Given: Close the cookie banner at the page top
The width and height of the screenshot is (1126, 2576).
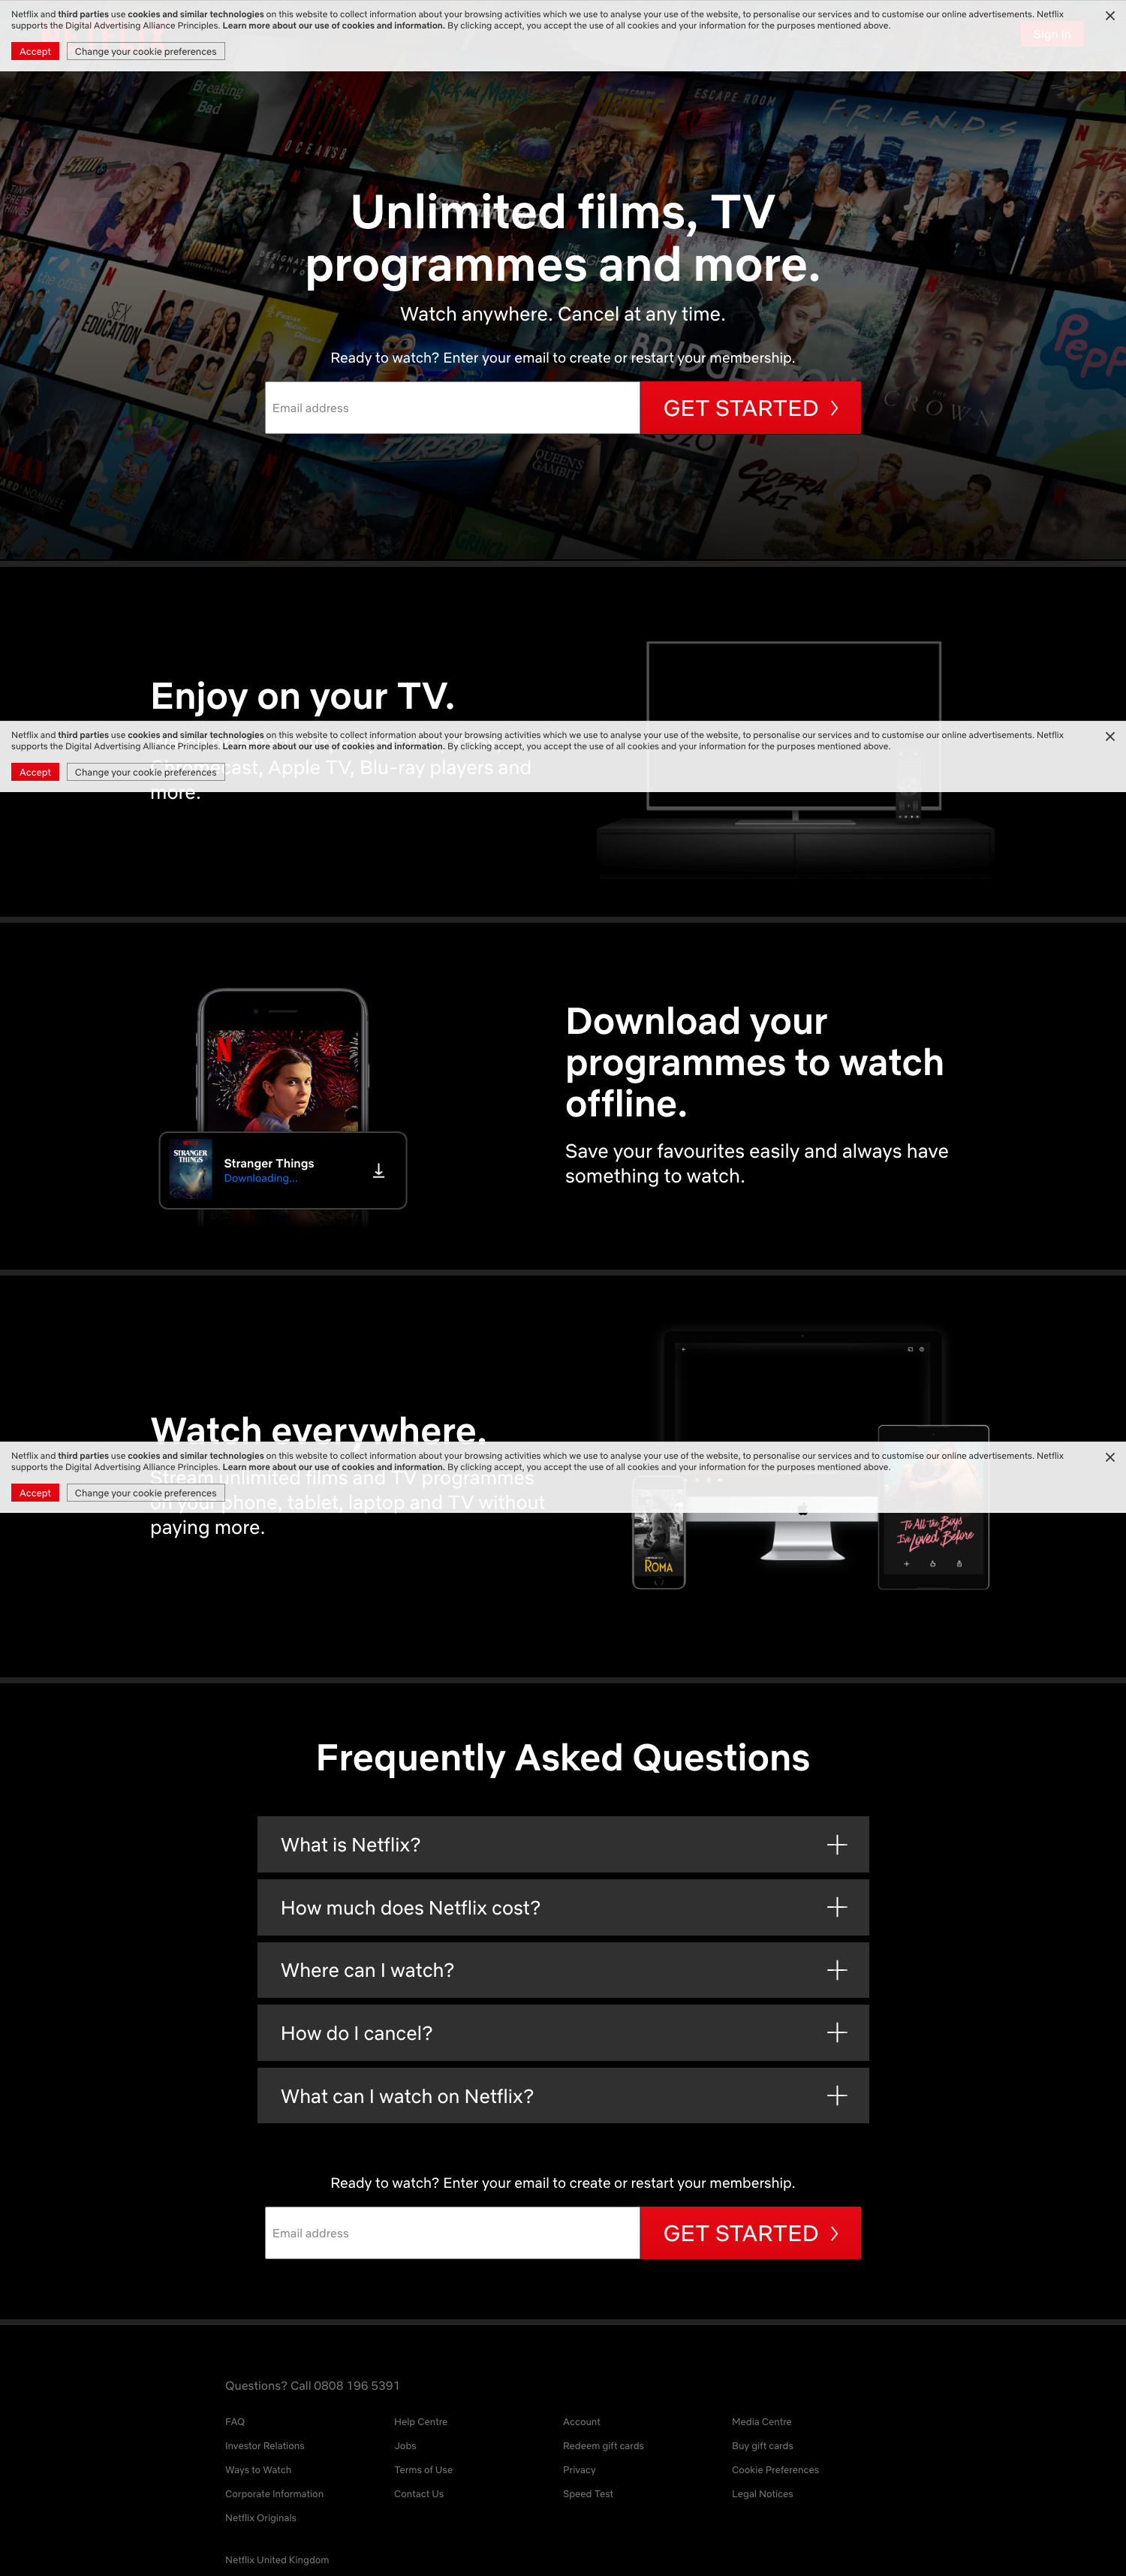Looking at the screenshot, I should click(1109, 16).
